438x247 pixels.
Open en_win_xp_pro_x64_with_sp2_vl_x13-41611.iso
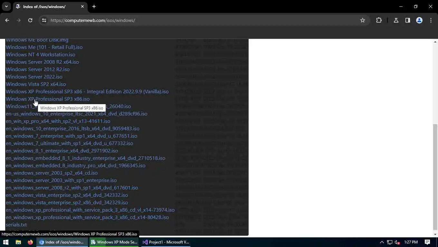[x=58, y=121]
